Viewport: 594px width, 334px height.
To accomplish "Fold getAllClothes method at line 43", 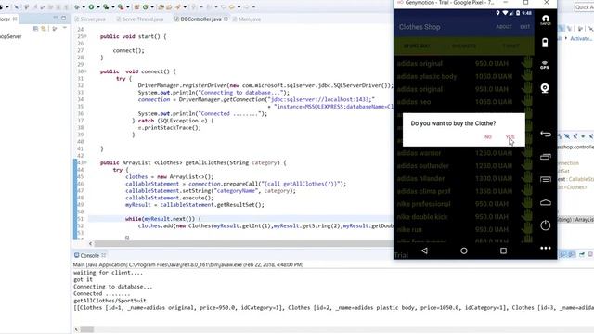I will pos(85,162).
